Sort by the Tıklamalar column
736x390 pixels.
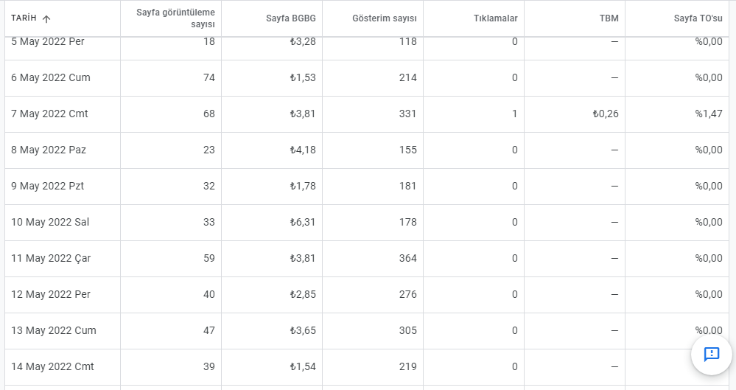pos(495,18)
